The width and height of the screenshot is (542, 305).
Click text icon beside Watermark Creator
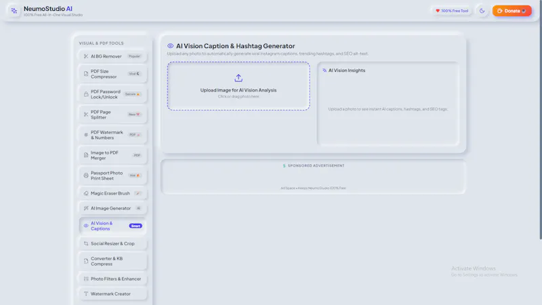pyautogui.click(x=86, y=293)
